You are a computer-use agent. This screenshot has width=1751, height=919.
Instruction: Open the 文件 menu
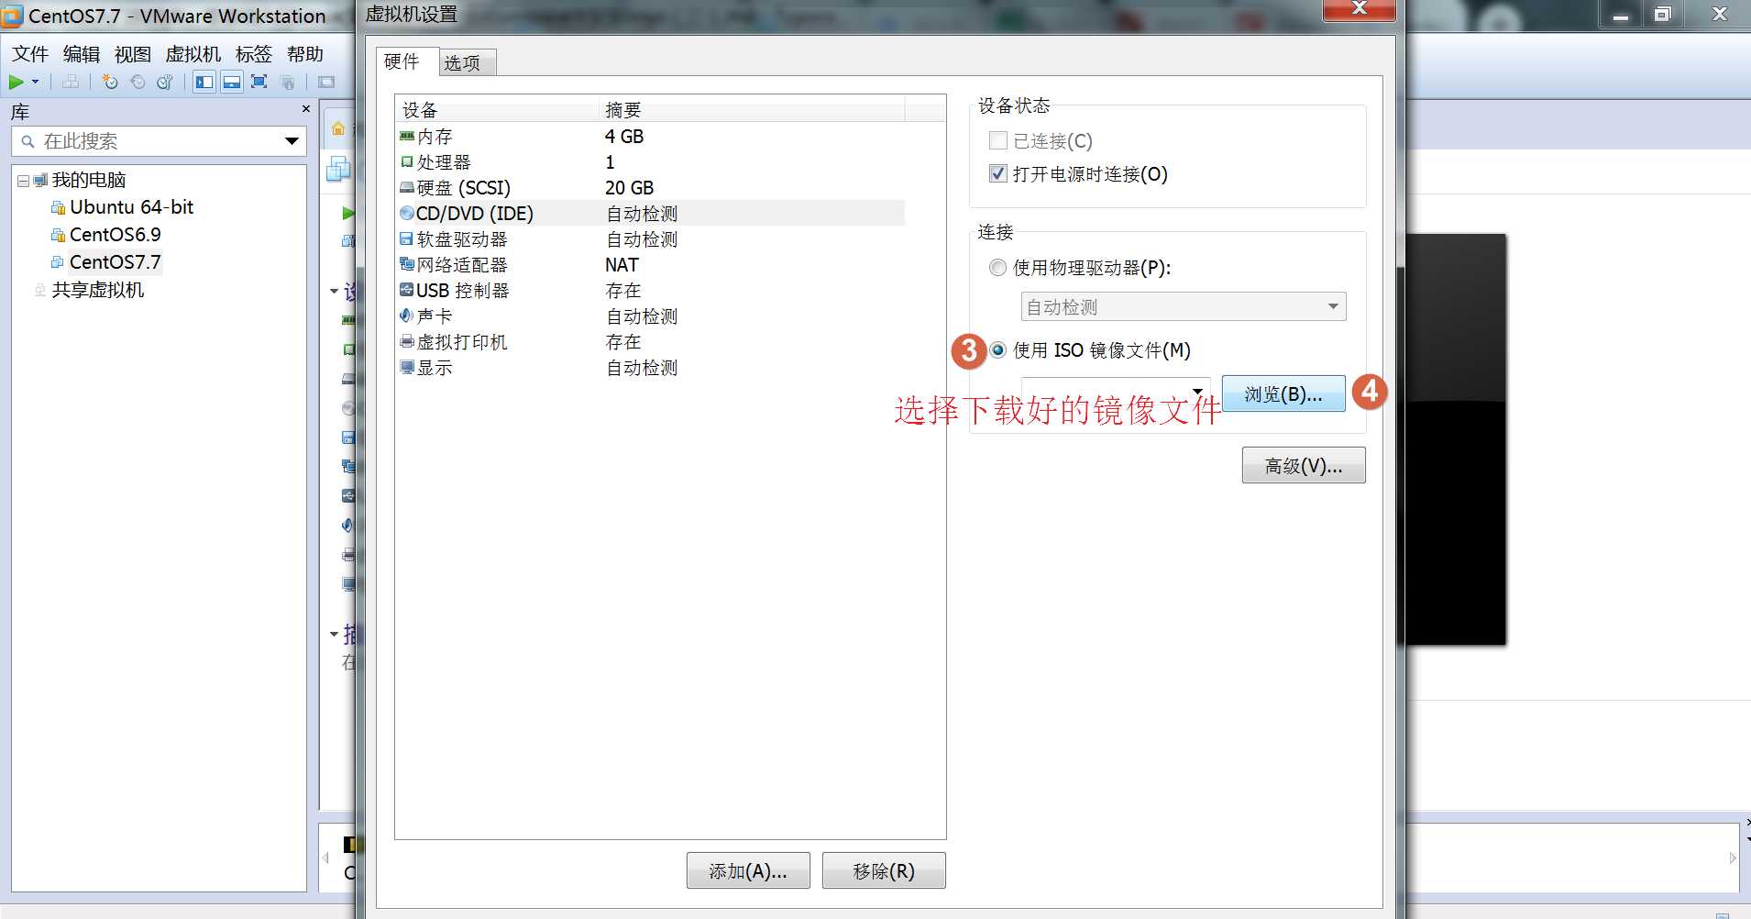pos(30,54)
